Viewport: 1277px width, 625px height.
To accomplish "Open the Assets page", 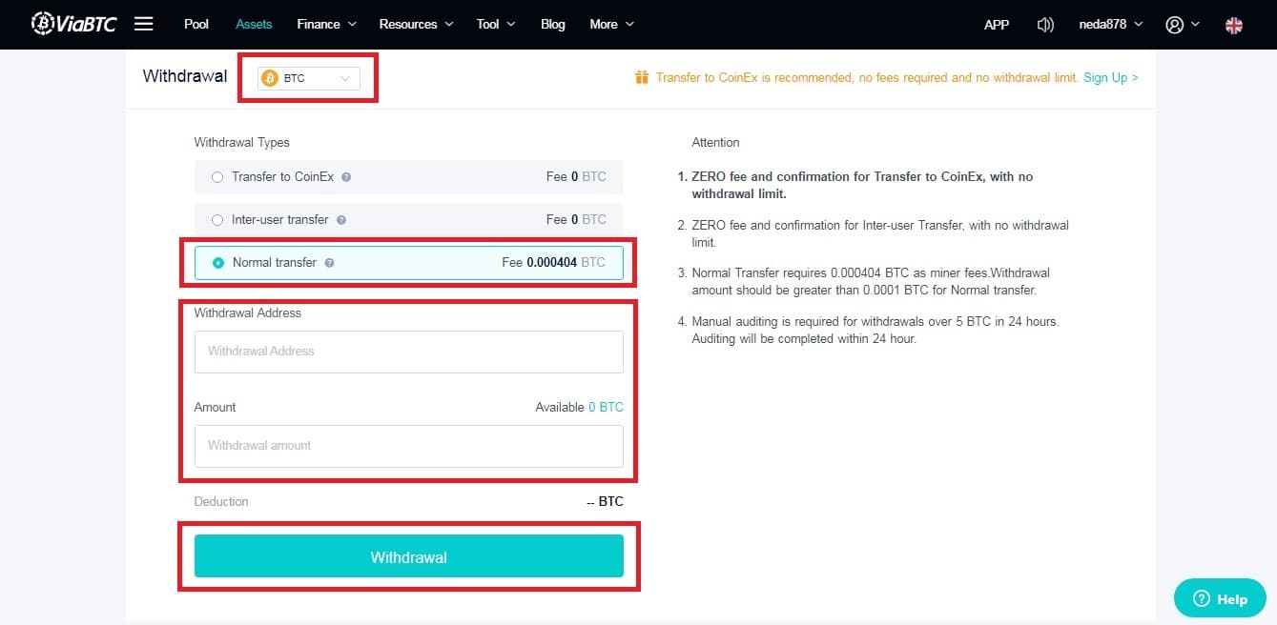I will click(x=254, y=25).
